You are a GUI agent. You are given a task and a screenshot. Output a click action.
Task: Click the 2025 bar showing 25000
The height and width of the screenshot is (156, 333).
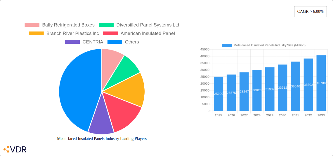(218, 94)
